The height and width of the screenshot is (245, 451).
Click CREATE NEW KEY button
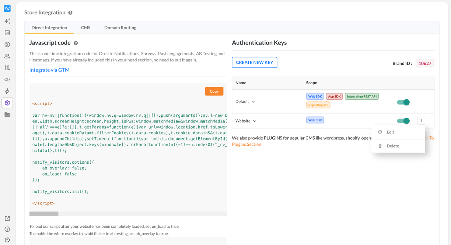point(255,63)
